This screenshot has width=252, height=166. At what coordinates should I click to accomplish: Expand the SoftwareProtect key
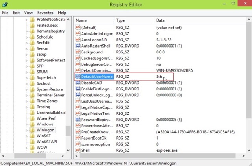point(26,61)
